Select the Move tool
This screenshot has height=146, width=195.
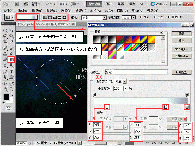pos(12,30)
